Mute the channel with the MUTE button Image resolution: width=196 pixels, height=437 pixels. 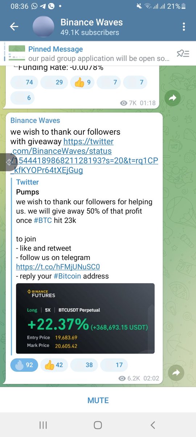[98, 400]
